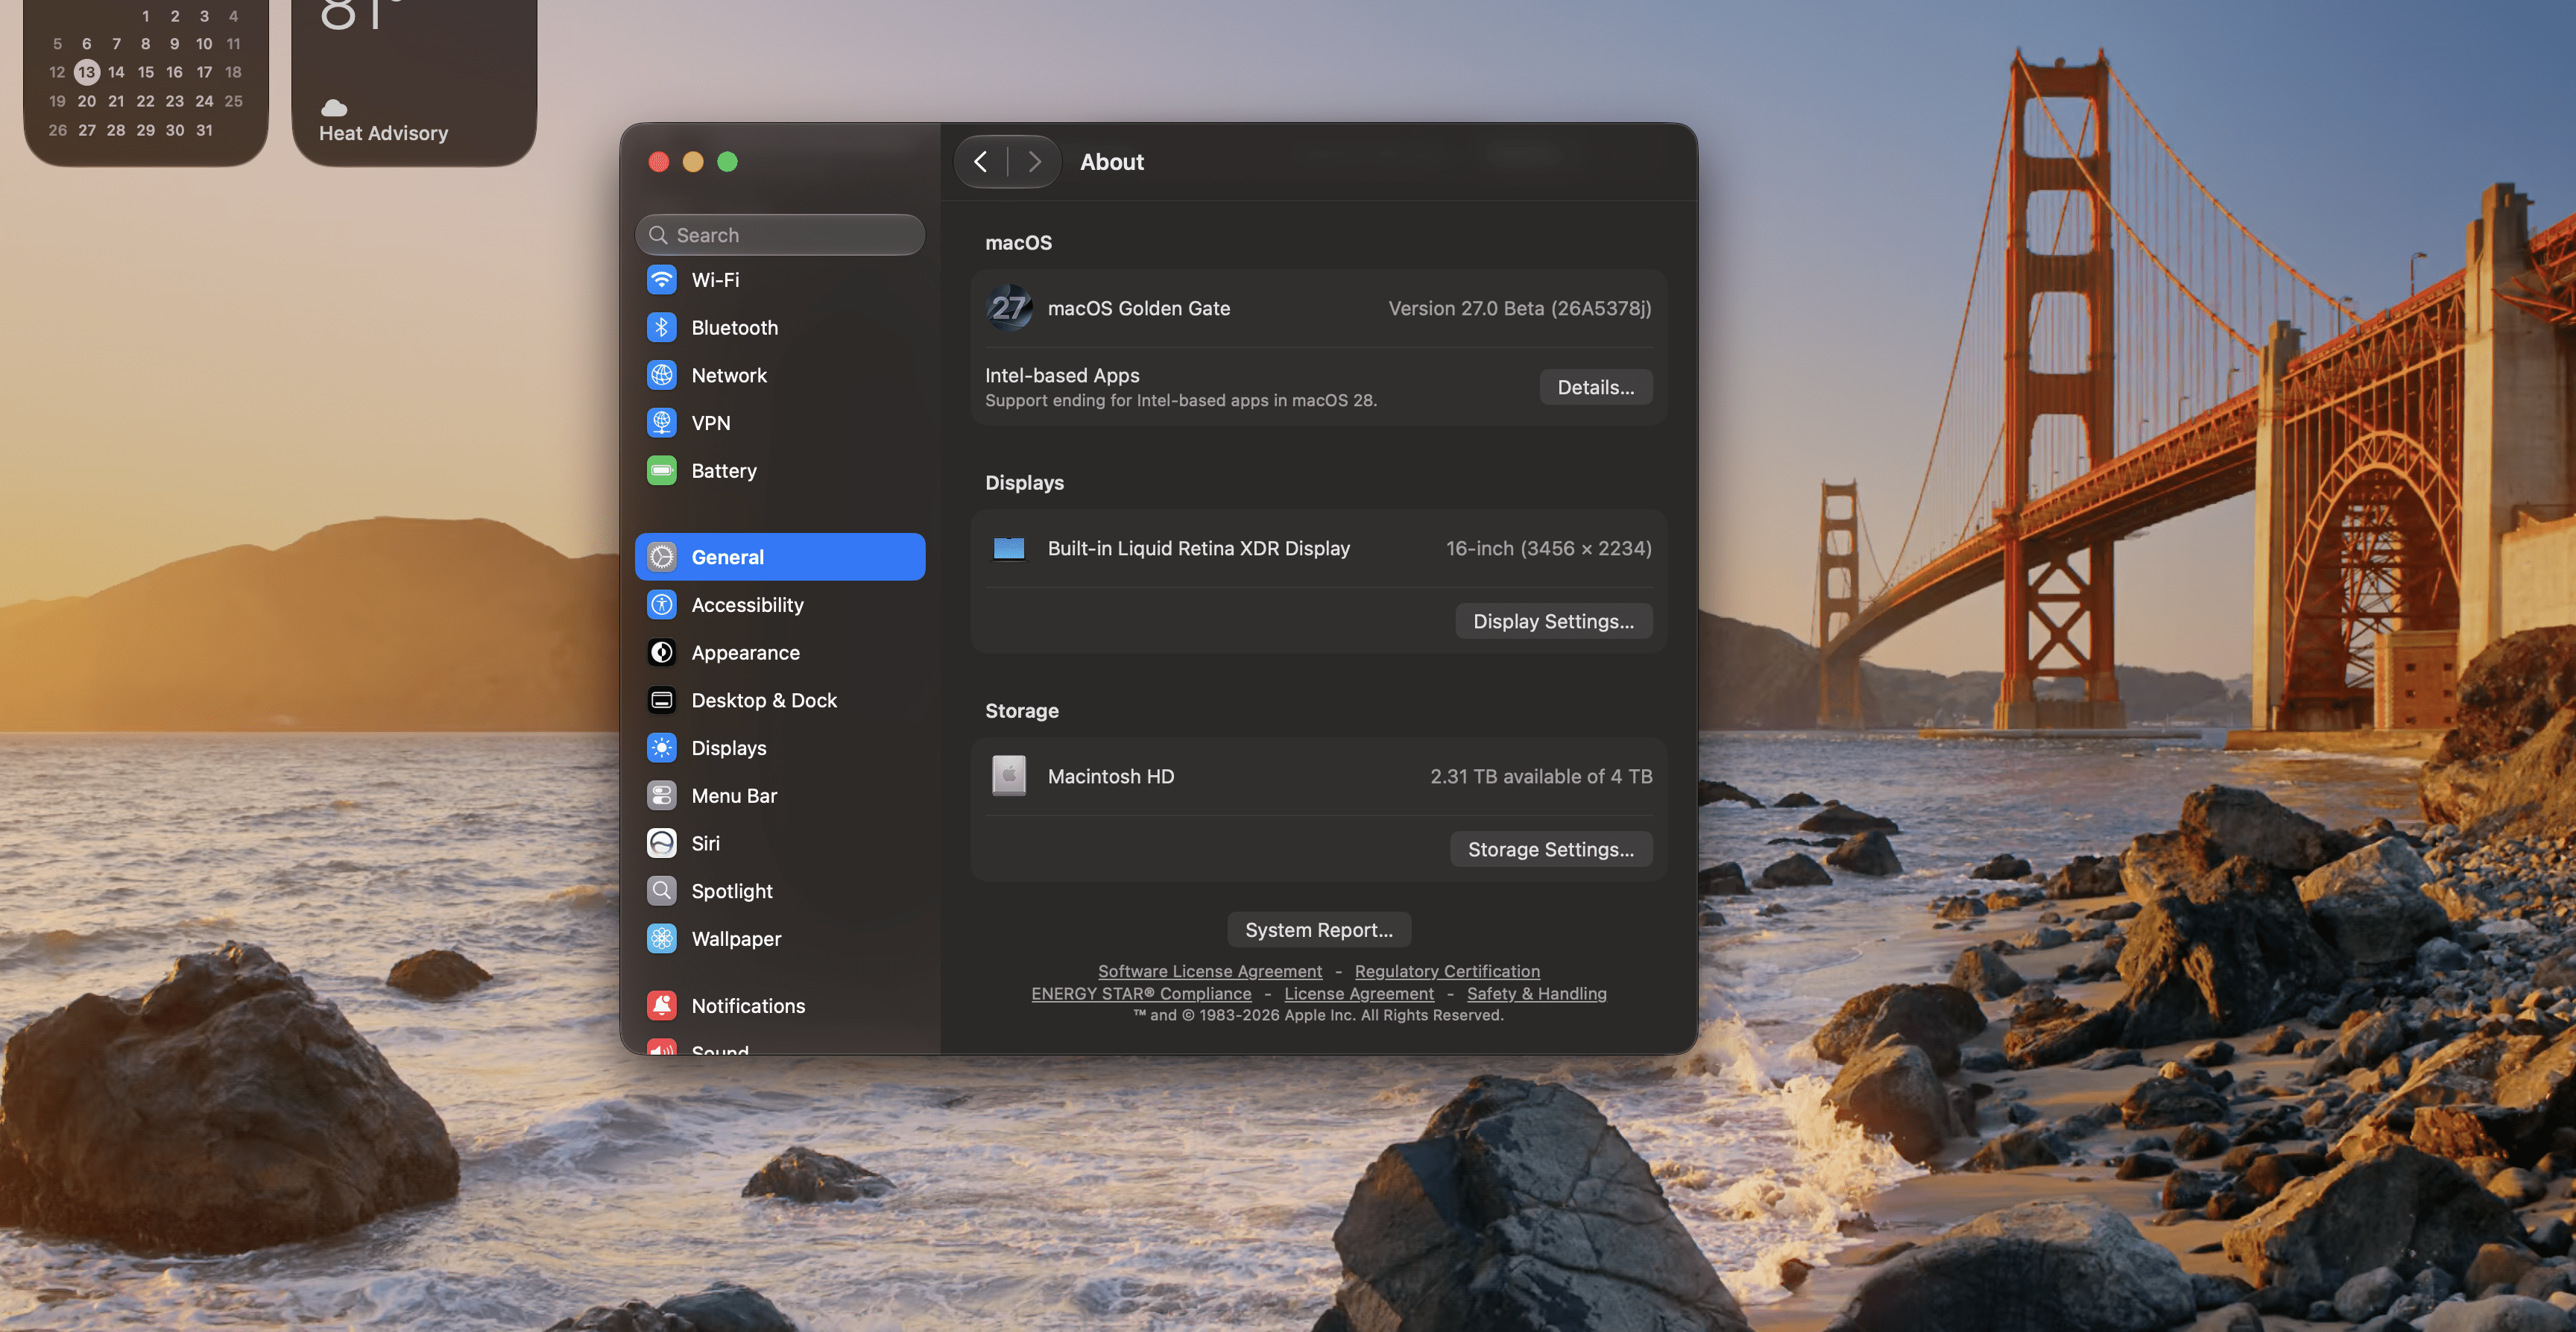Click the Macintosh HD drive icon
Viewport: 2576px width, 1332px height.
1009,776
